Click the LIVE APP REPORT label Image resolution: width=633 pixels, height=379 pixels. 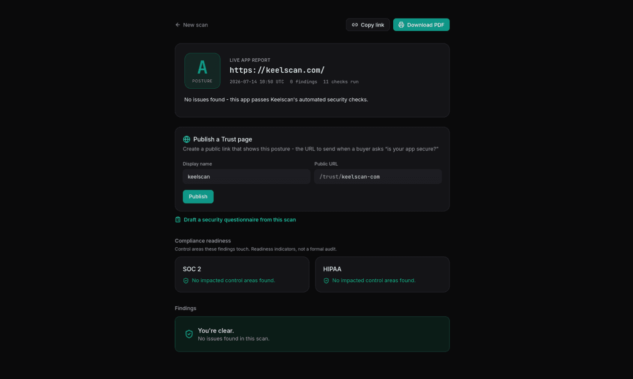(x=250, y=60)
